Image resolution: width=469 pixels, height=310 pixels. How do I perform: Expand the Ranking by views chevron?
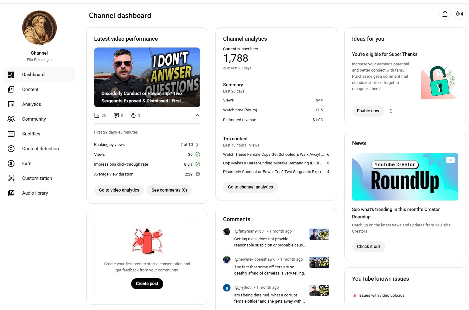197,145
